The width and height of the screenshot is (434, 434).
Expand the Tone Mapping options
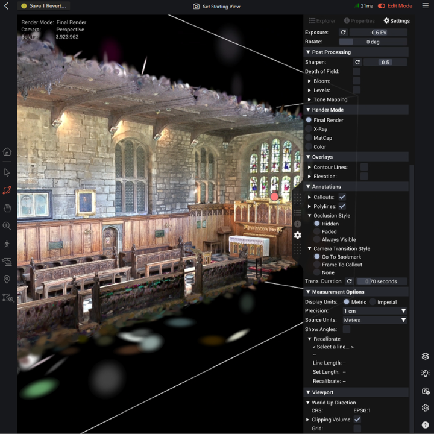tap(309, 99)
